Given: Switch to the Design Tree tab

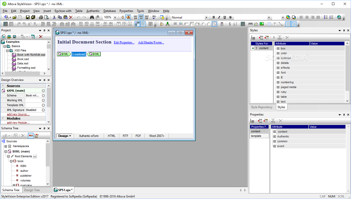Looking at the screenshot, I should click(x=32, y=190).
